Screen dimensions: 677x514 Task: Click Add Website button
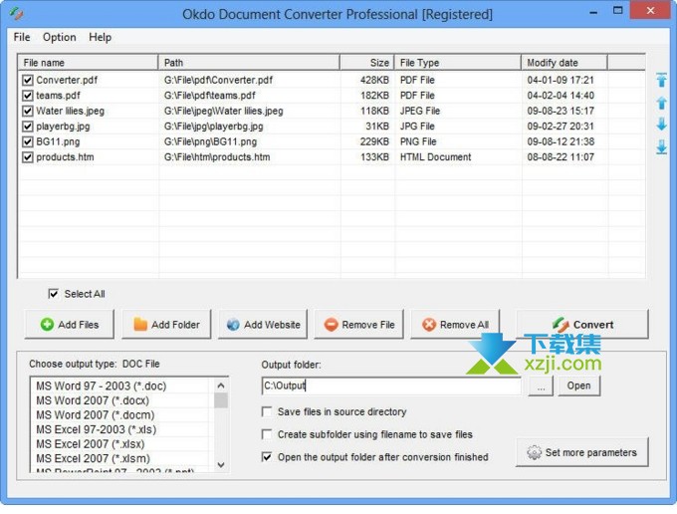click(263, 325)
